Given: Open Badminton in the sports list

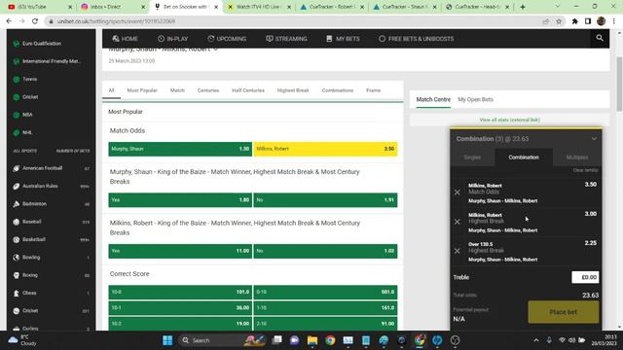Looking at the screenshot, I should click(51, 204).
